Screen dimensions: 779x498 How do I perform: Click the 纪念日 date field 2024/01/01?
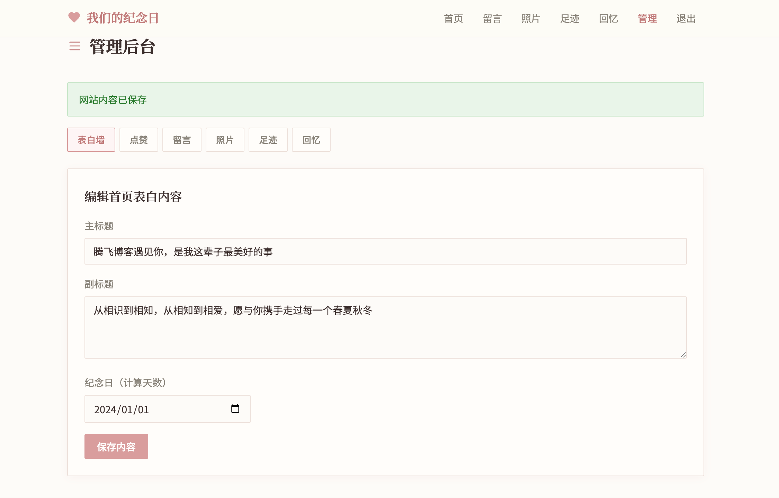point(168,409)
